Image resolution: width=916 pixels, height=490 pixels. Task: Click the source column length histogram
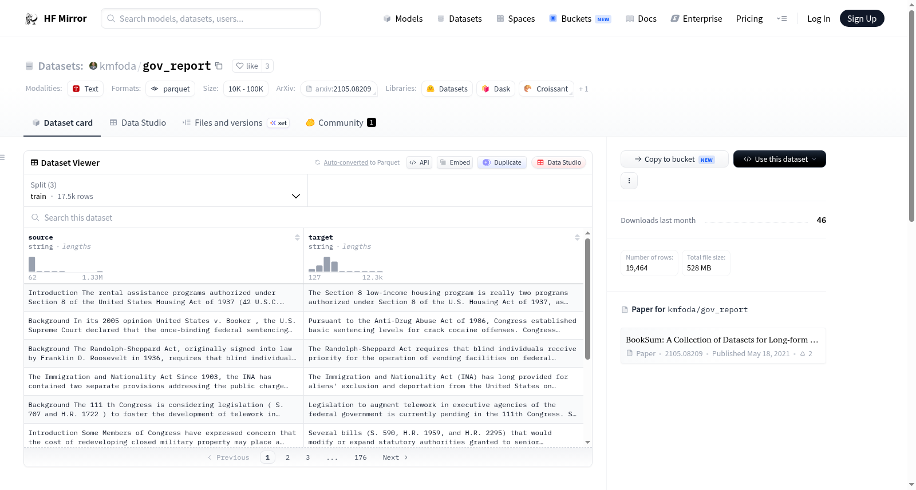[x=66, y=264]
